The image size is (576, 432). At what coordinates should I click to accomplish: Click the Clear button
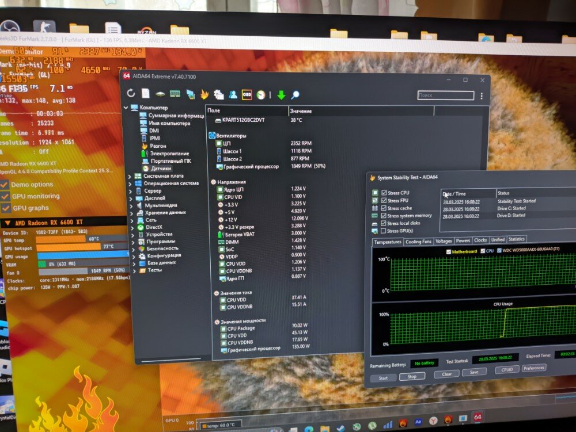447,374
